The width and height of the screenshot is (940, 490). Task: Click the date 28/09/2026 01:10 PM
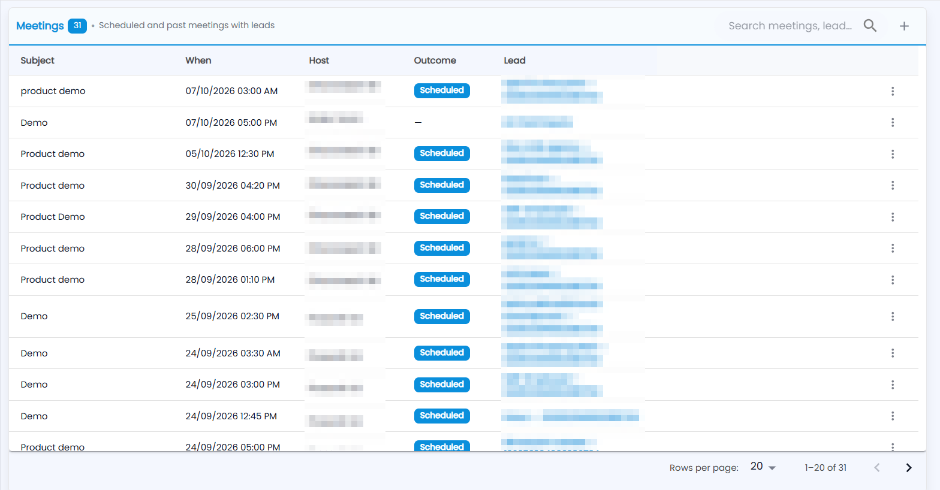click(230, 280)
